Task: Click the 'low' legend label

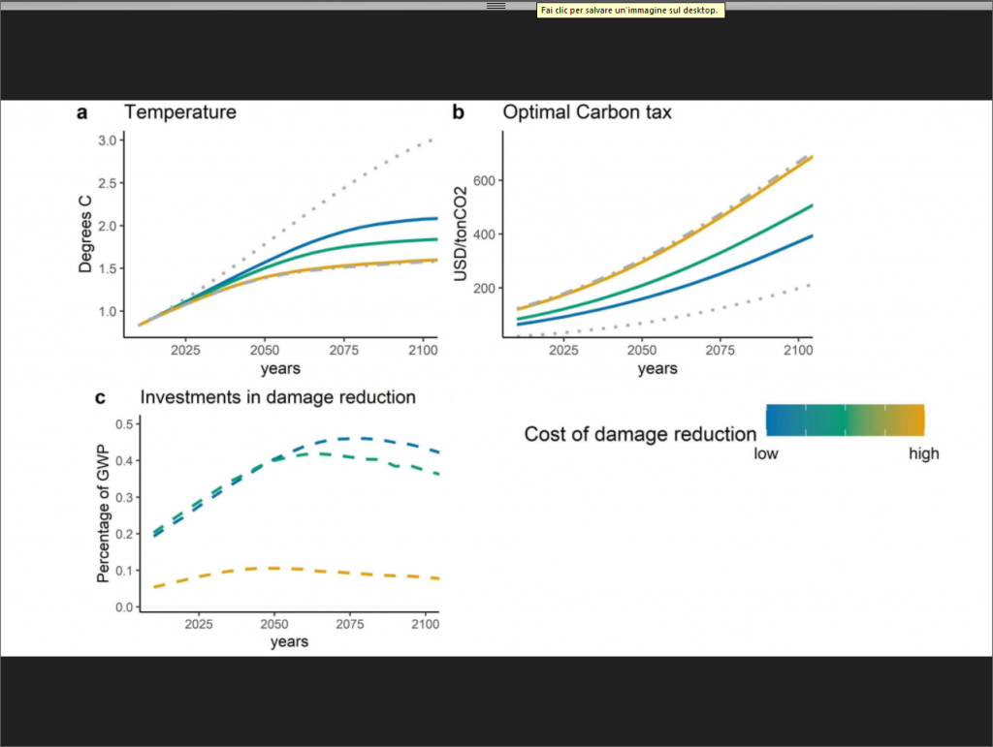Action: pos(766,453)
